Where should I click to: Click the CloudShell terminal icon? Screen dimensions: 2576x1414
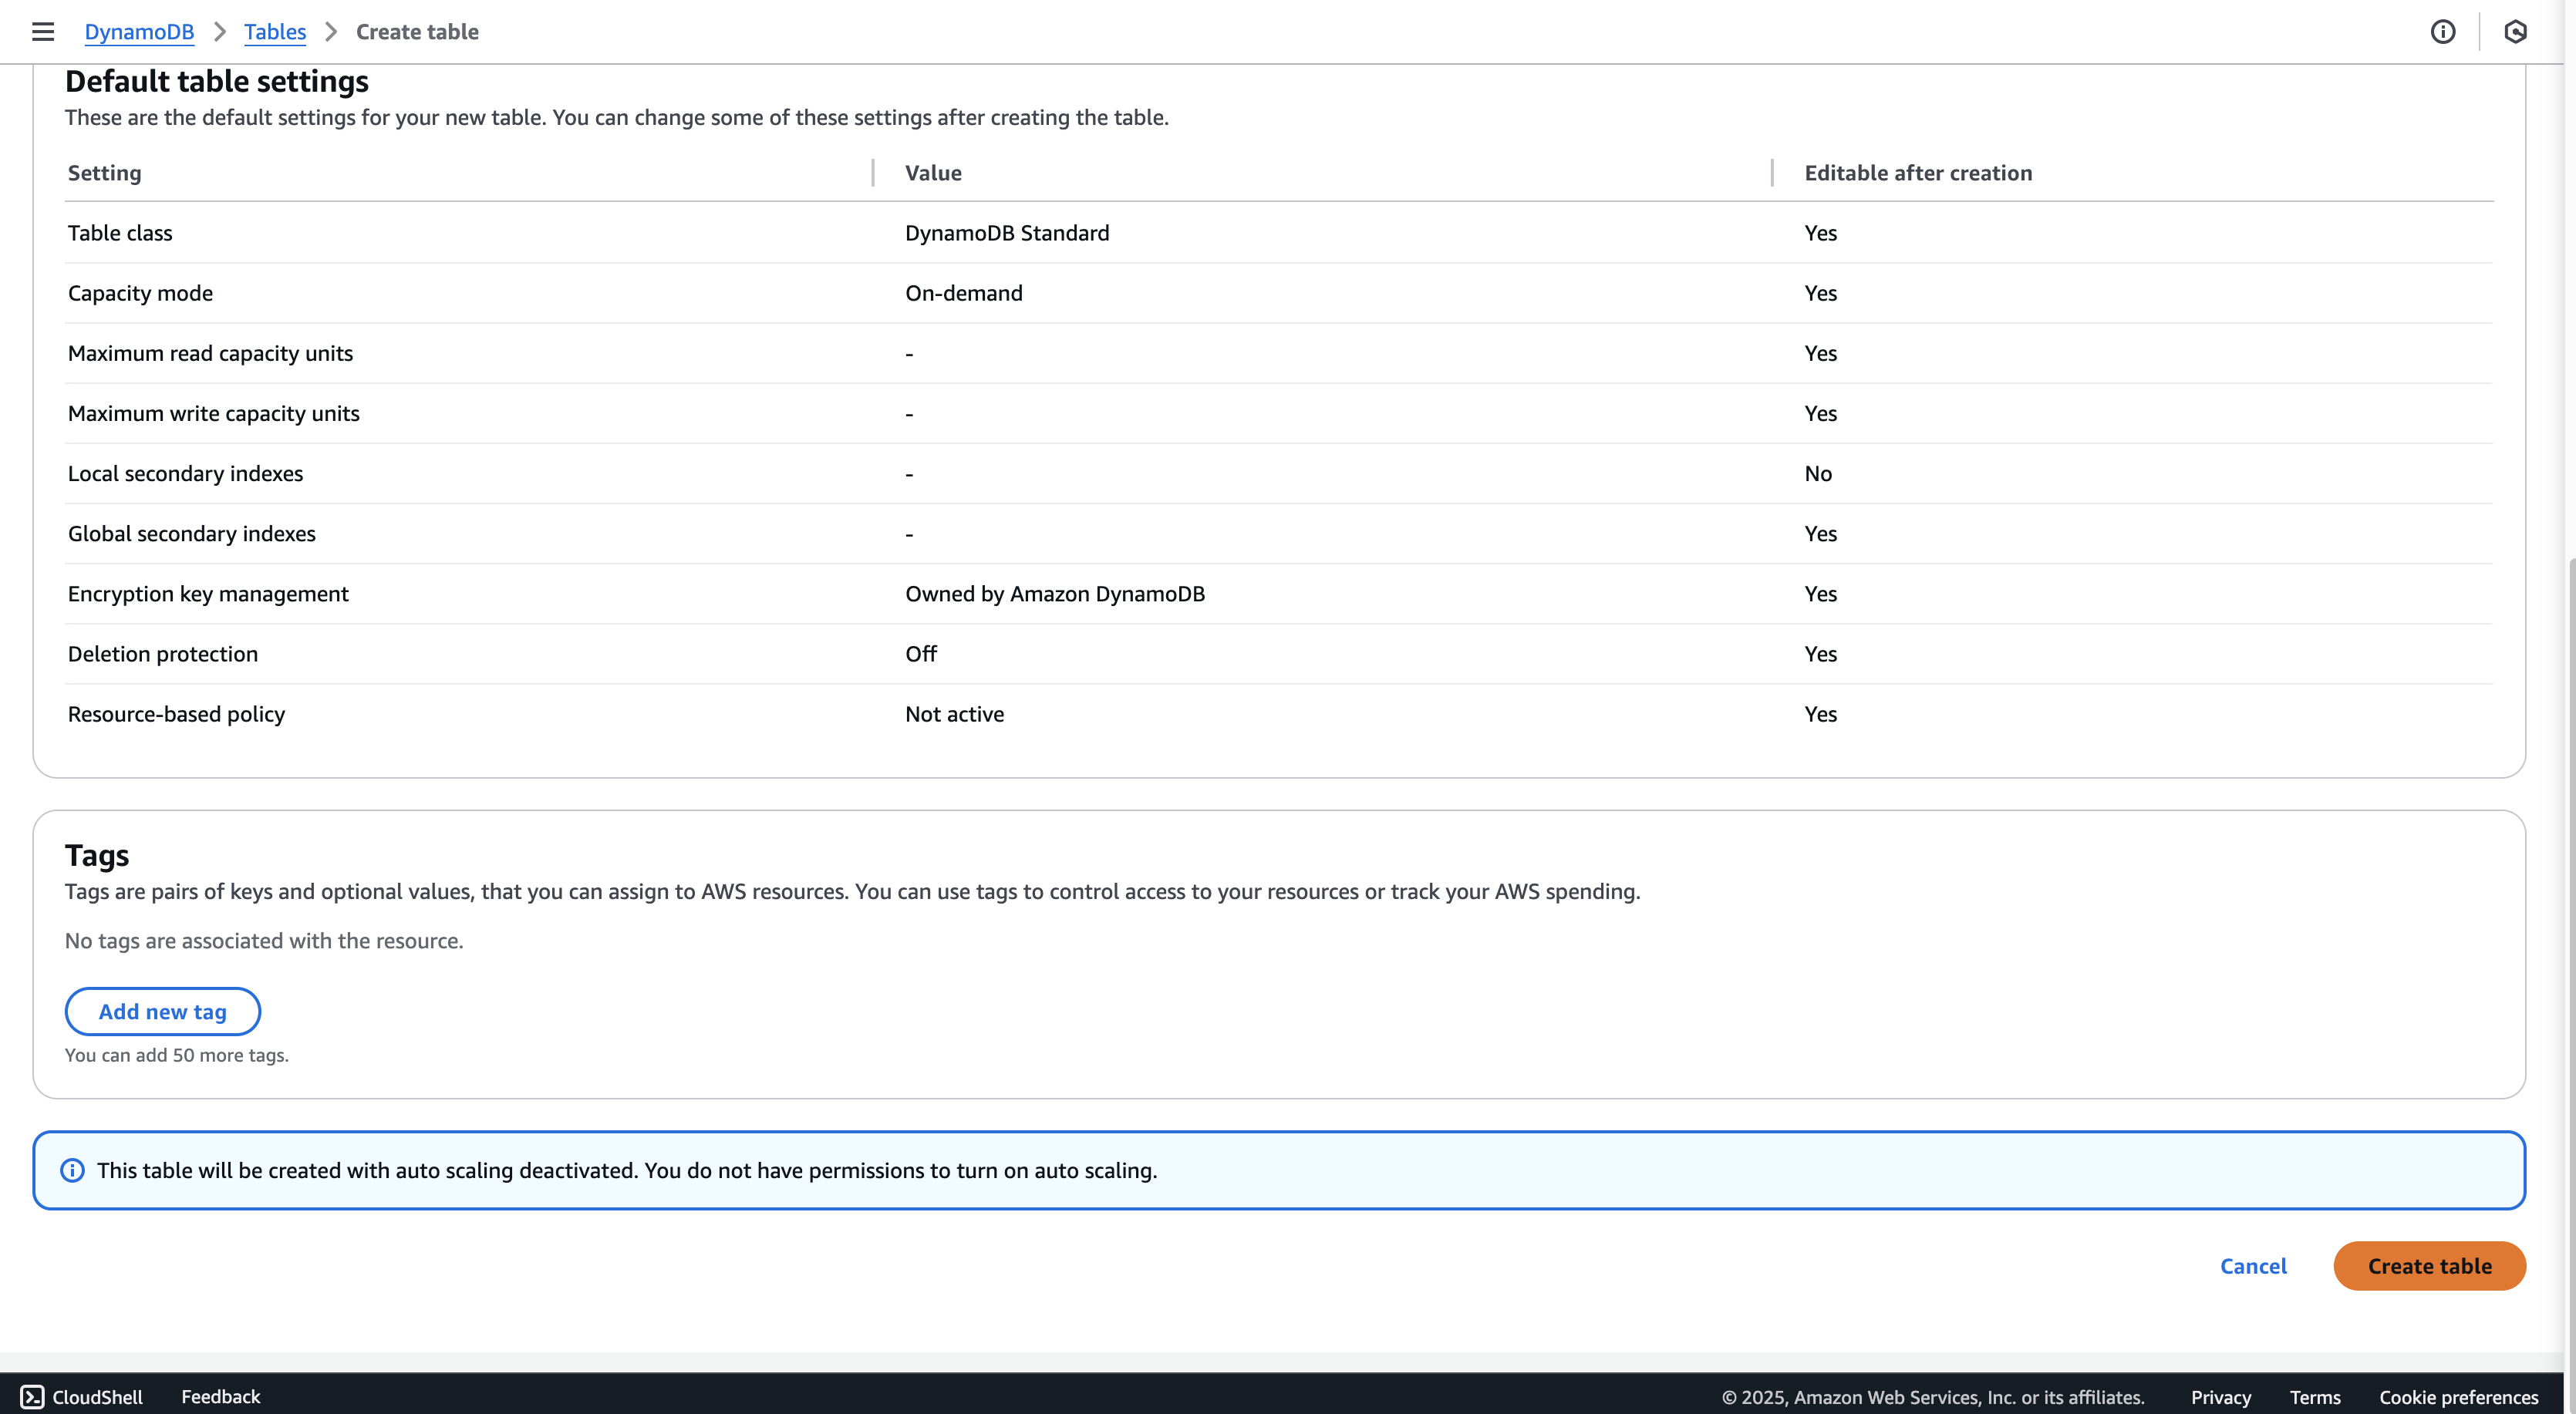[32, 1397]
